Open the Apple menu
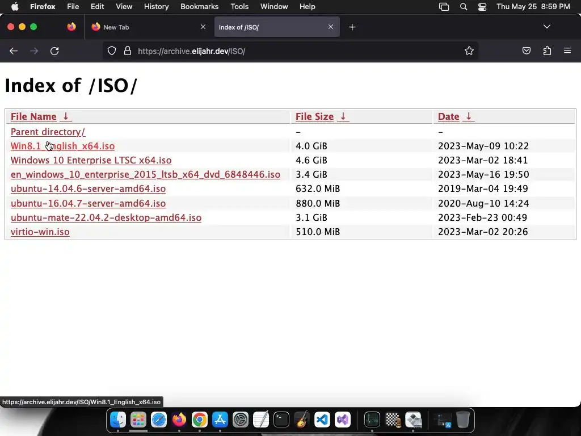581x436 pixels. pyautogui.click(x=15, y=7)
